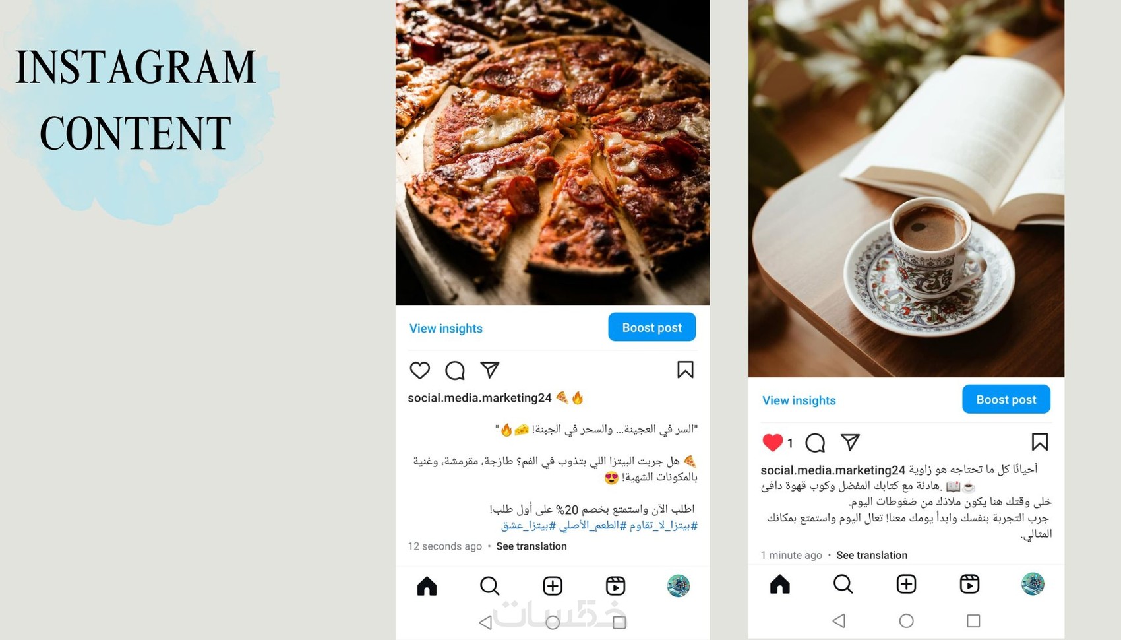Unlike the coffee post red heart
1121x640 pixels.
coord(772,442)
